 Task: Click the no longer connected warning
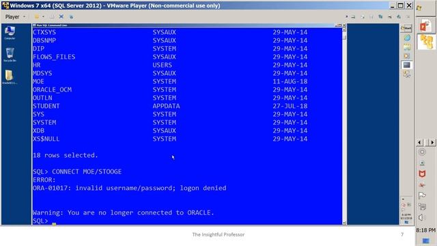point(123,213)
